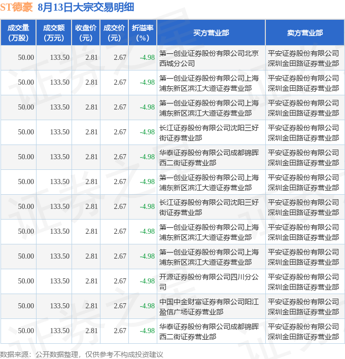Click 2.67 deal price in 北京西城分公司 row
The width and height of the screenshot is (345, 359).
[120, 57]
